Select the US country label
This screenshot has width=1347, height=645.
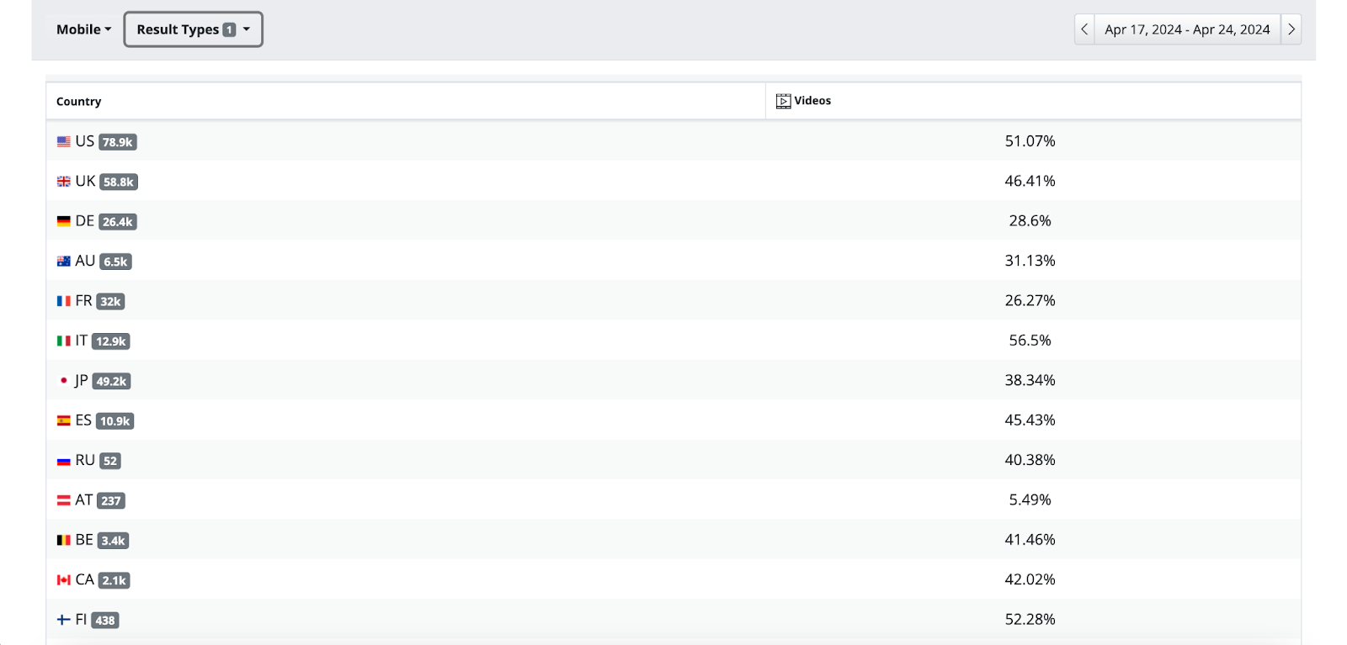coord(85,141)
